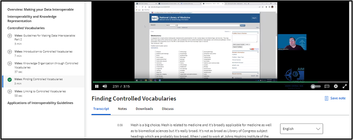The image size is (353, 140).
Task: Click the PubMed Search Builder text box
Action: [245, 38]
